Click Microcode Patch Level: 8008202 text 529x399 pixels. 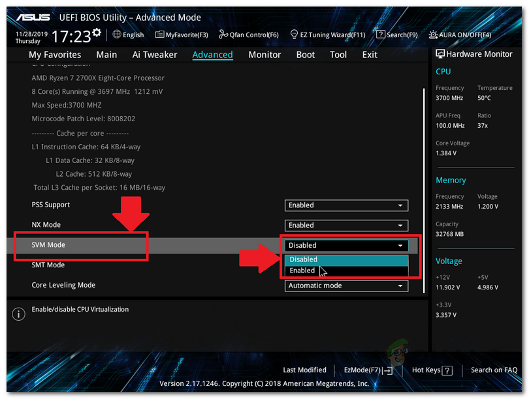(84, 119)
